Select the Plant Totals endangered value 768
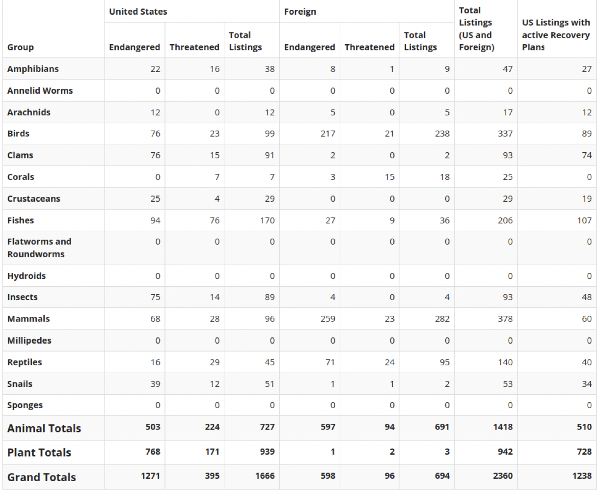600x492 pixels. click(x=153, y=452)
